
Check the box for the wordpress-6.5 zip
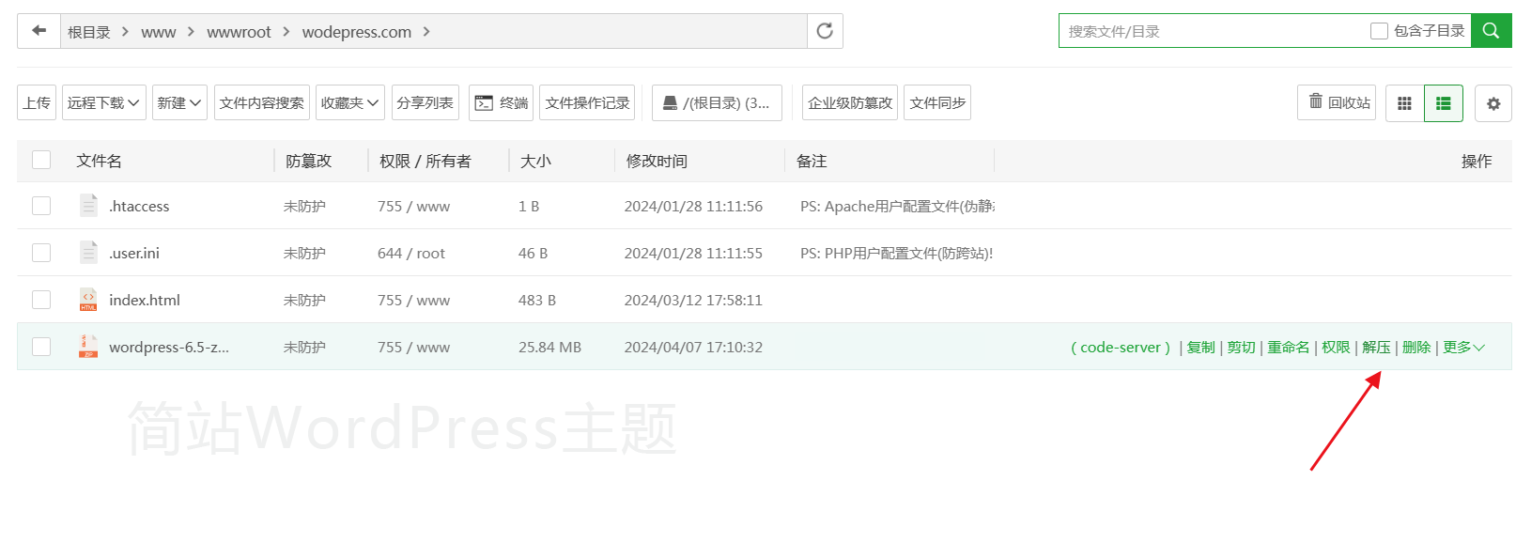click(41, 347)
